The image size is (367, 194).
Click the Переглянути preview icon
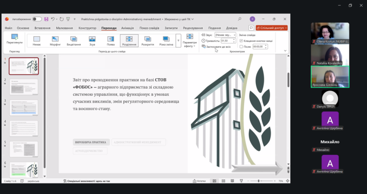[15, 39]
